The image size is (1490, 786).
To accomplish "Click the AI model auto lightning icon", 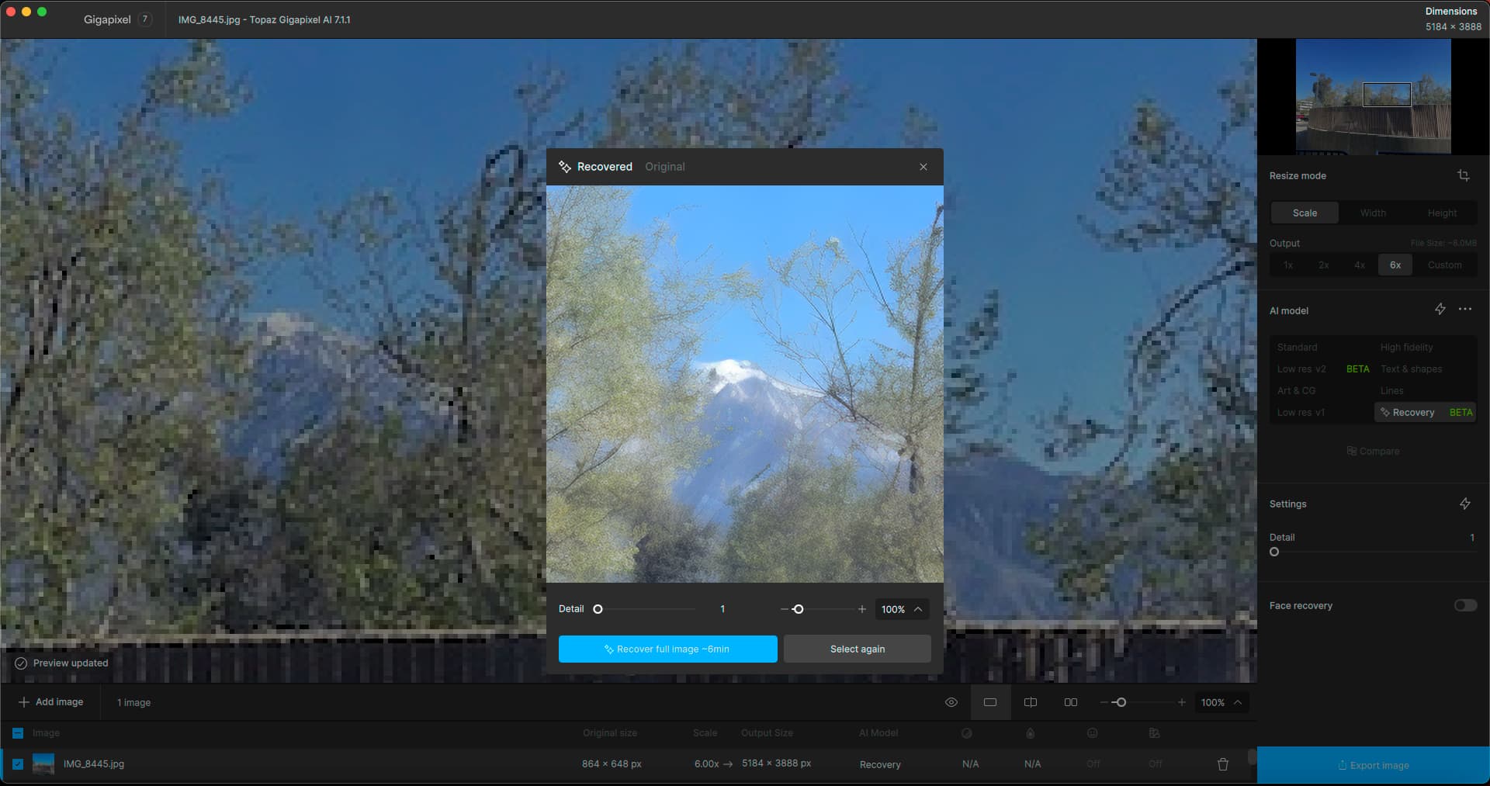I will pyautogui.click(x=1440, y=310).
